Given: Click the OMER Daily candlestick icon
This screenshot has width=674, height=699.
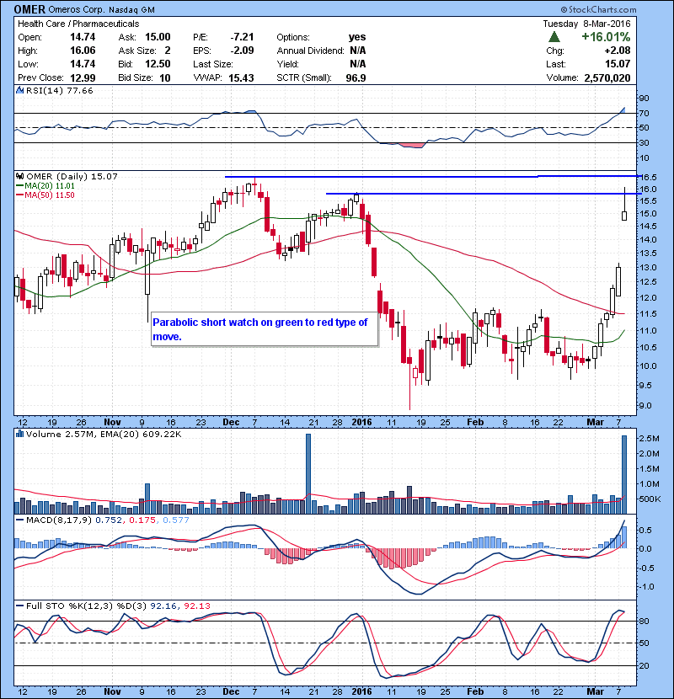Looking at the screenshot, I should 20,177.
